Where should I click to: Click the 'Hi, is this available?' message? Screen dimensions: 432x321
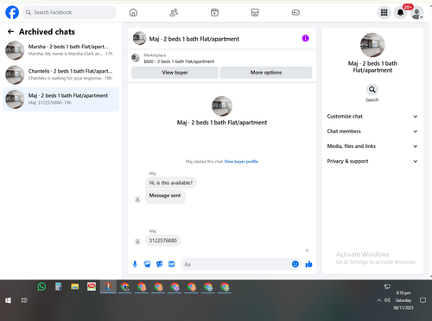(x=171, y=183)
